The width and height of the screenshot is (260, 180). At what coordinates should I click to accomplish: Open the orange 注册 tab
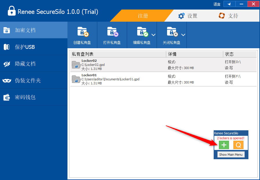[x=143, y=16]
